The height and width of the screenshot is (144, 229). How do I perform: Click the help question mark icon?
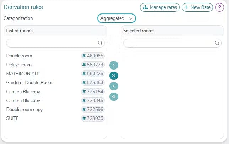219,7
